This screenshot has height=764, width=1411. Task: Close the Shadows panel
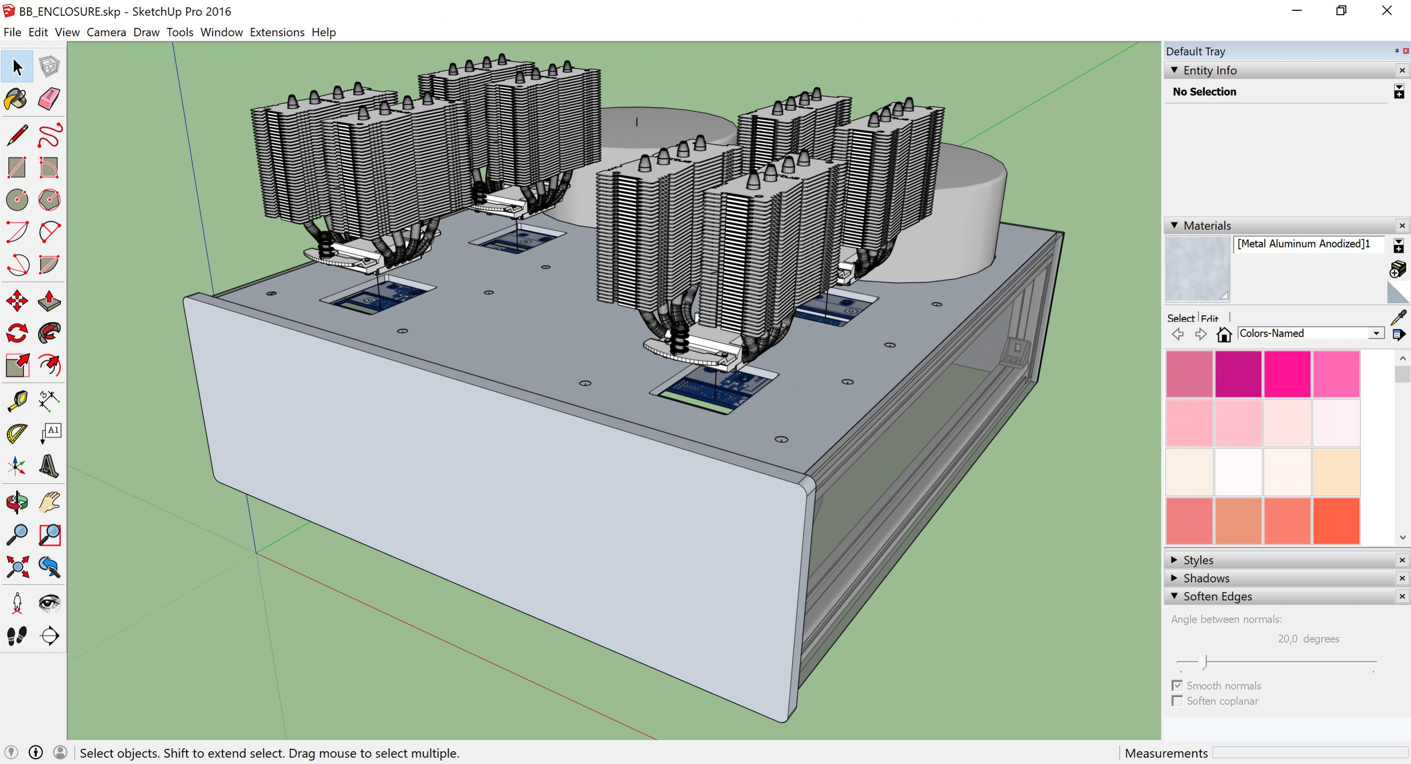click(1402, 578)
